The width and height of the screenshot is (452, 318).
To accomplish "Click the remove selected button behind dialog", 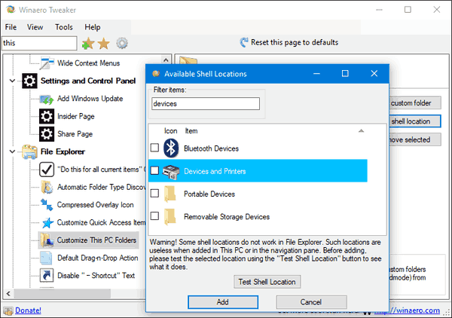I will [415, 139].
